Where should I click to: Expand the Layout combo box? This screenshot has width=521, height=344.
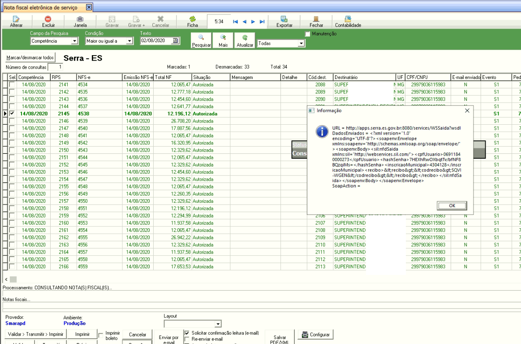(218, 324)
